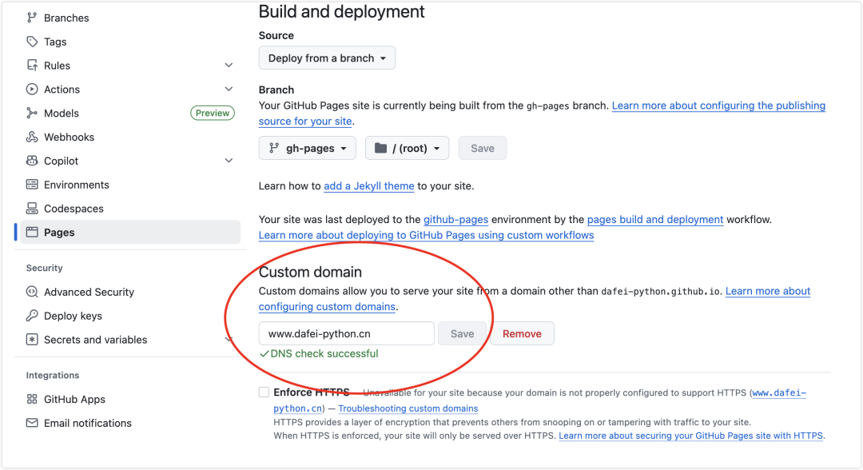
Task: Expand the Actions sidebar section
Action: (x=229, y=90)
